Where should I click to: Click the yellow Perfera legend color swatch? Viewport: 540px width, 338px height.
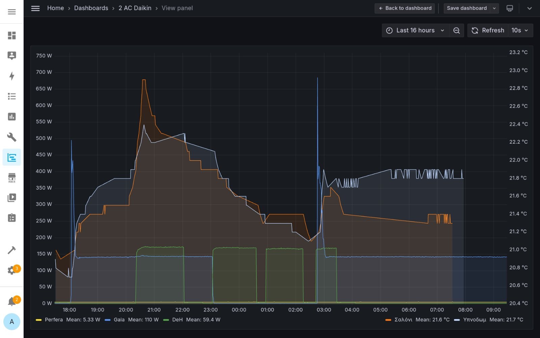[x=38, y=320]
